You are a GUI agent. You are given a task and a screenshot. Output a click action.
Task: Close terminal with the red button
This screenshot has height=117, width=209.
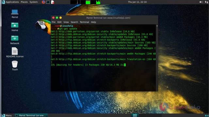point(53,18)
